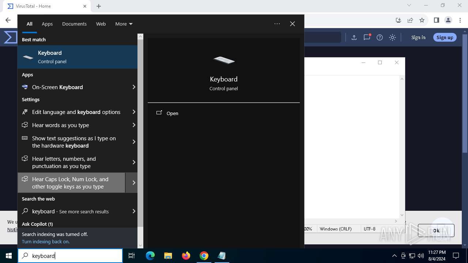The height and width of the screenshot is (263, 468).
Task: Expand Edit language and keyboard options arrow
Action: [x=133, y=112]
